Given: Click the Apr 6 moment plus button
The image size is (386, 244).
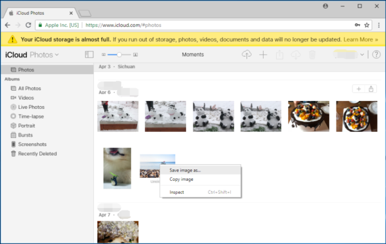Looking at the screenshot, I should click(359, 89).
